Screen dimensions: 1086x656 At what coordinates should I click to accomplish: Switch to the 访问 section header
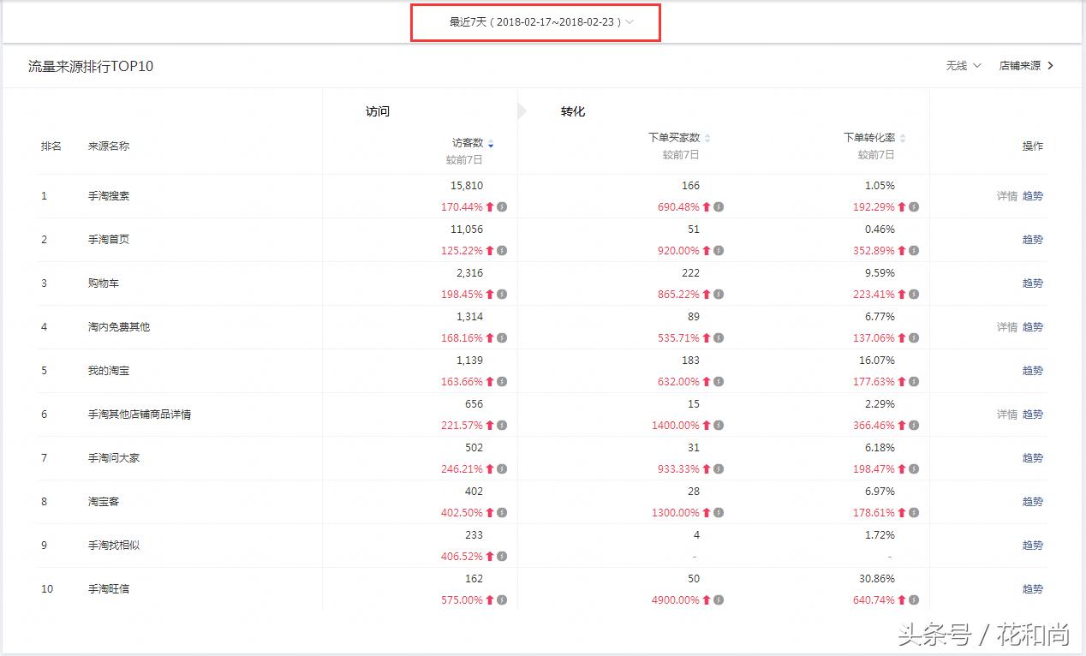pyautogui.click(x=378, y=110)
